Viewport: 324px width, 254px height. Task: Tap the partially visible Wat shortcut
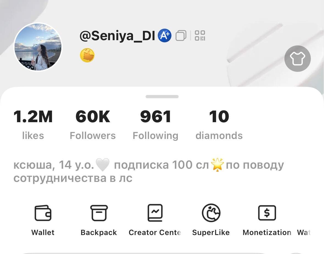(304, 233)
